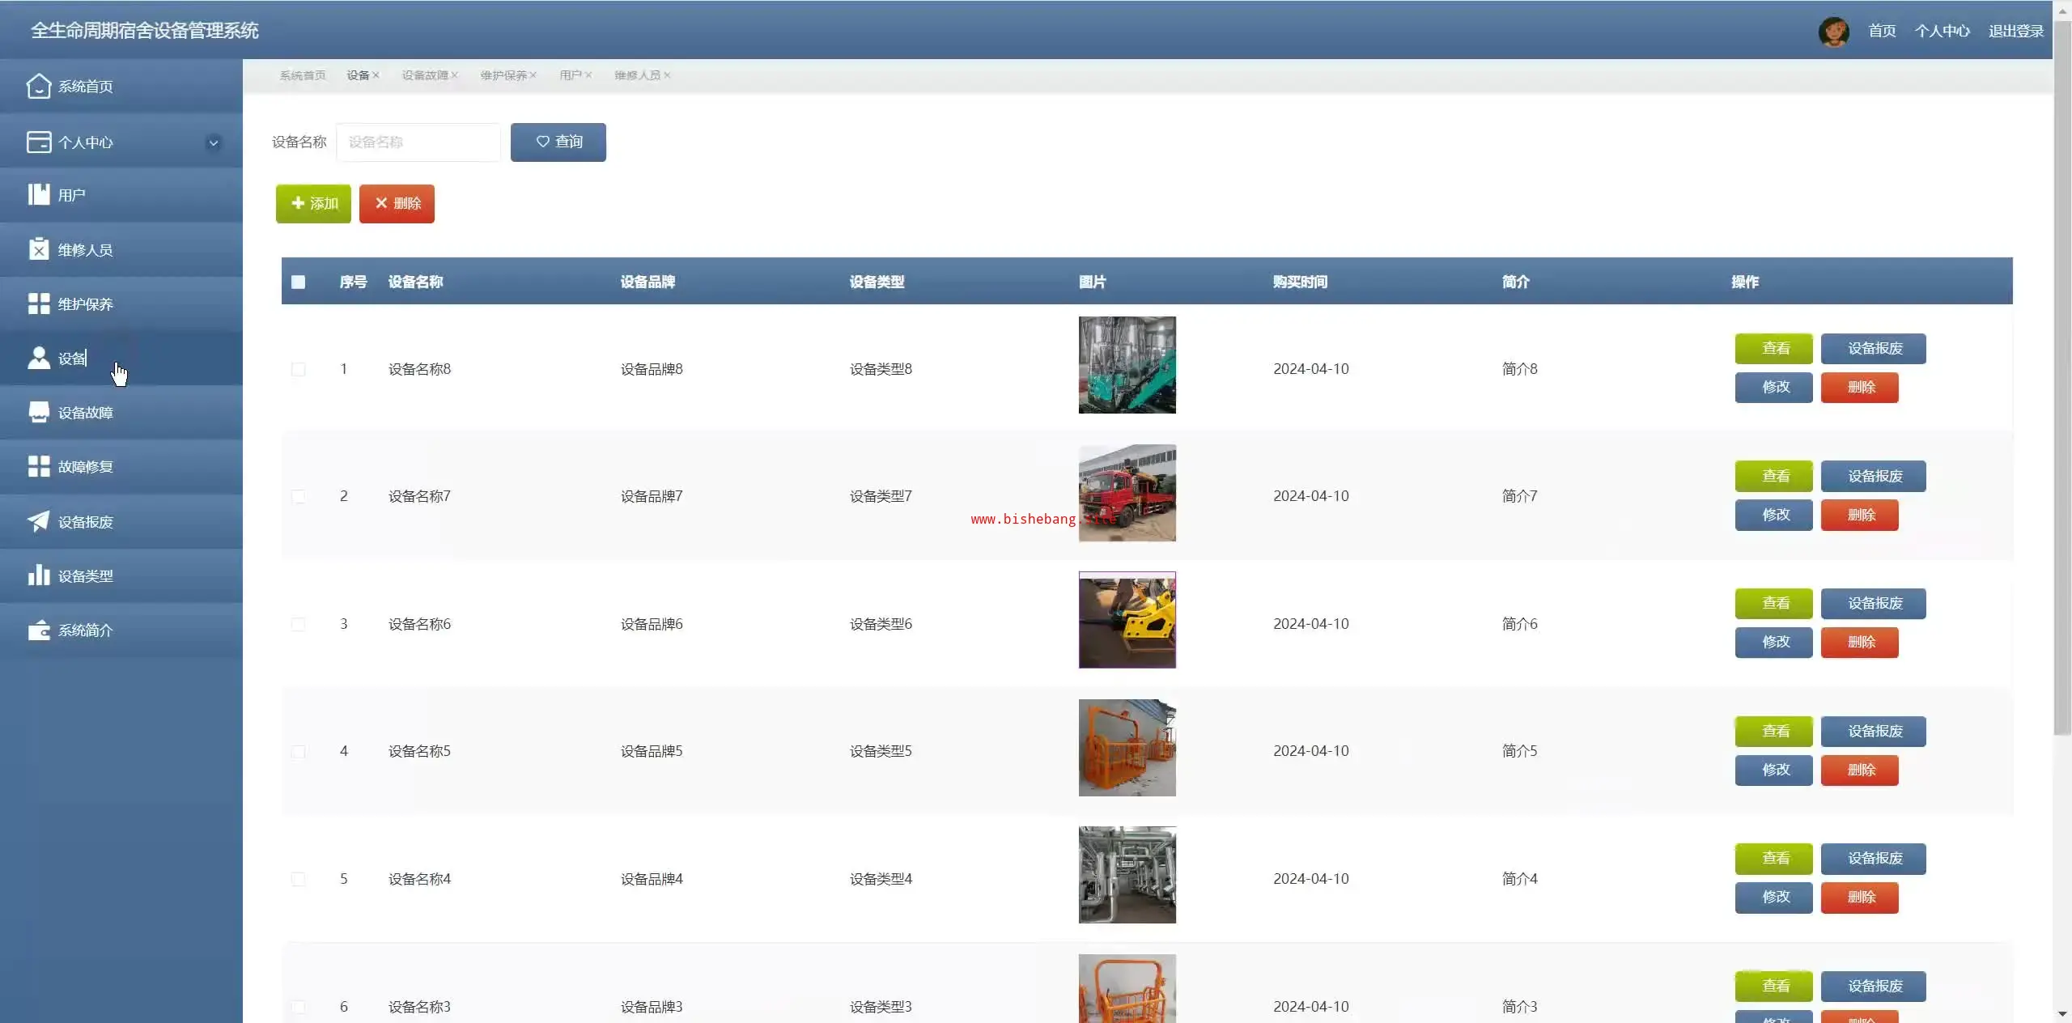The height and width of the screenshot is (1023, 2072).
Task: Click the inbox icon next to 设备故障
Action: 38,412
